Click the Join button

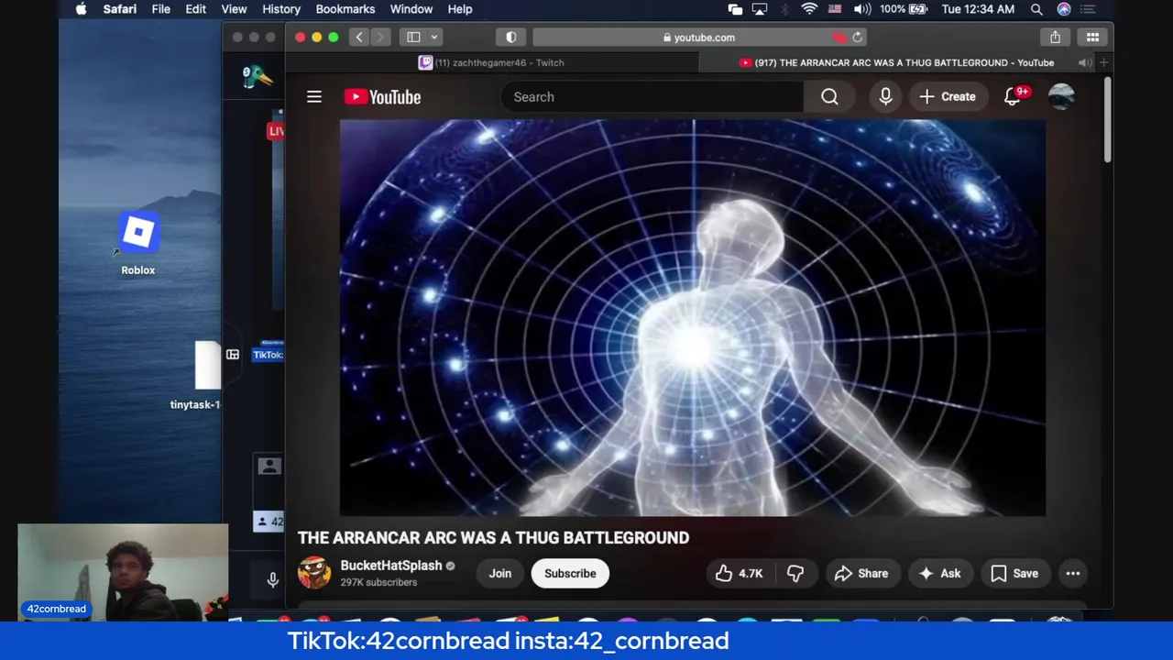tap(499, 573)
